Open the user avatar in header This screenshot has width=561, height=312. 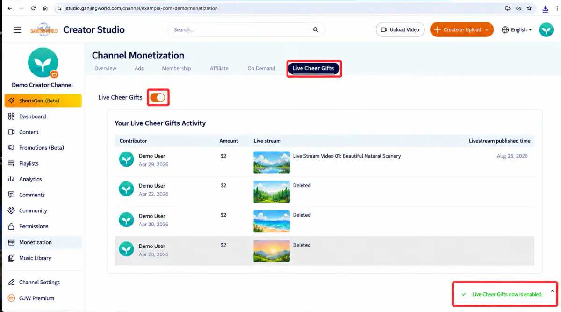546,30
